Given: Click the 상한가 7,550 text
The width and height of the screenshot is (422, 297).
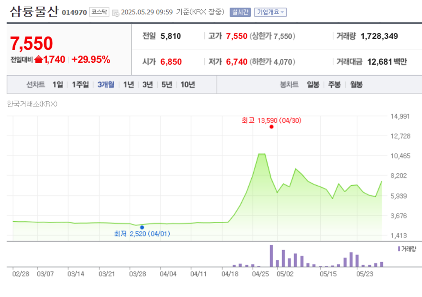Looking at the screenshot, I should (x=272, y=36).
